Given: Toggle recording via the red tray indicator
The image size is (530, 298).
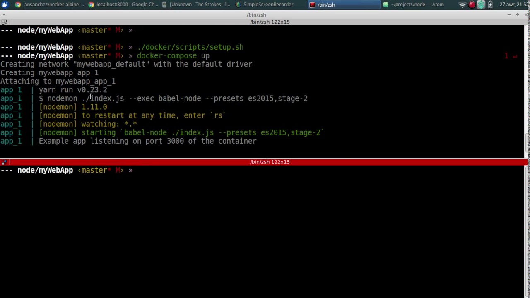Looking at the screenshot, I should click(472, 5).
